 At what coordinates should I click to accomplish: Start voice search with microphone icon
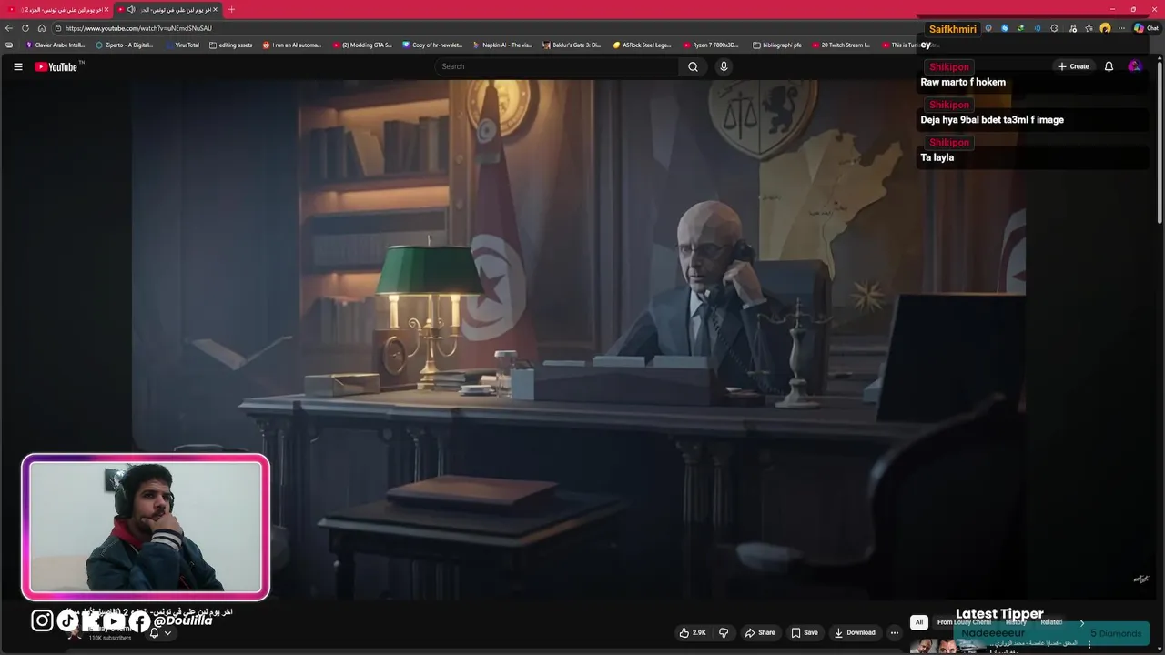click(x=724, y=66)
